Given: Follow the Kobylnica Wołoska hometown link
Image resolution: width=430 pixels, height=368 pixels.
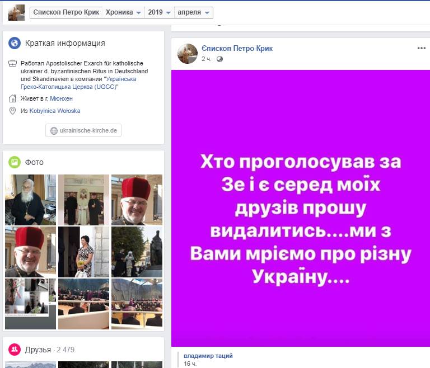Looking at the screenshot, I should [55, 111].
